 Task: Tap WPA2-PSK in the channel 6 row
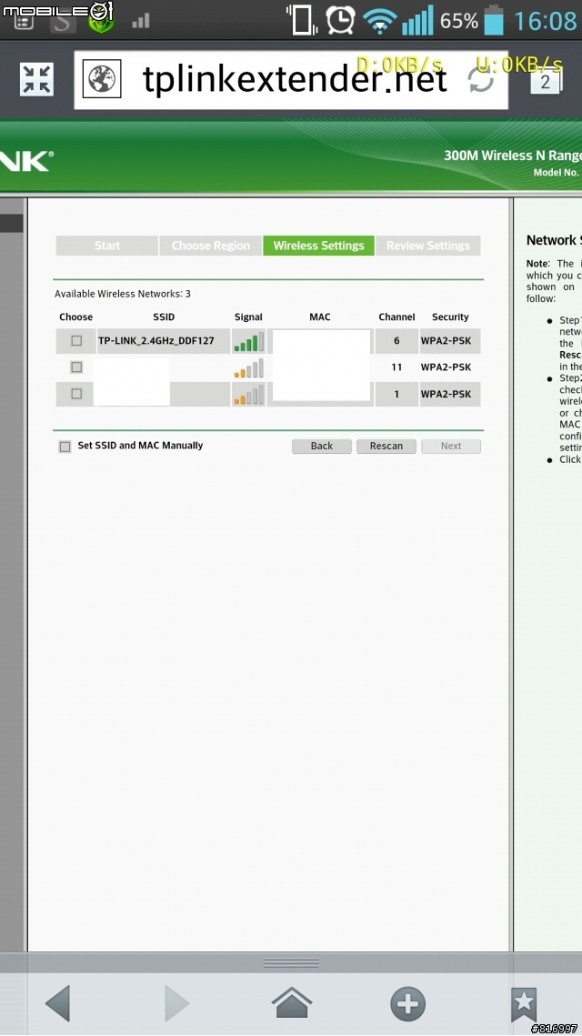click(x=446, y=341)
